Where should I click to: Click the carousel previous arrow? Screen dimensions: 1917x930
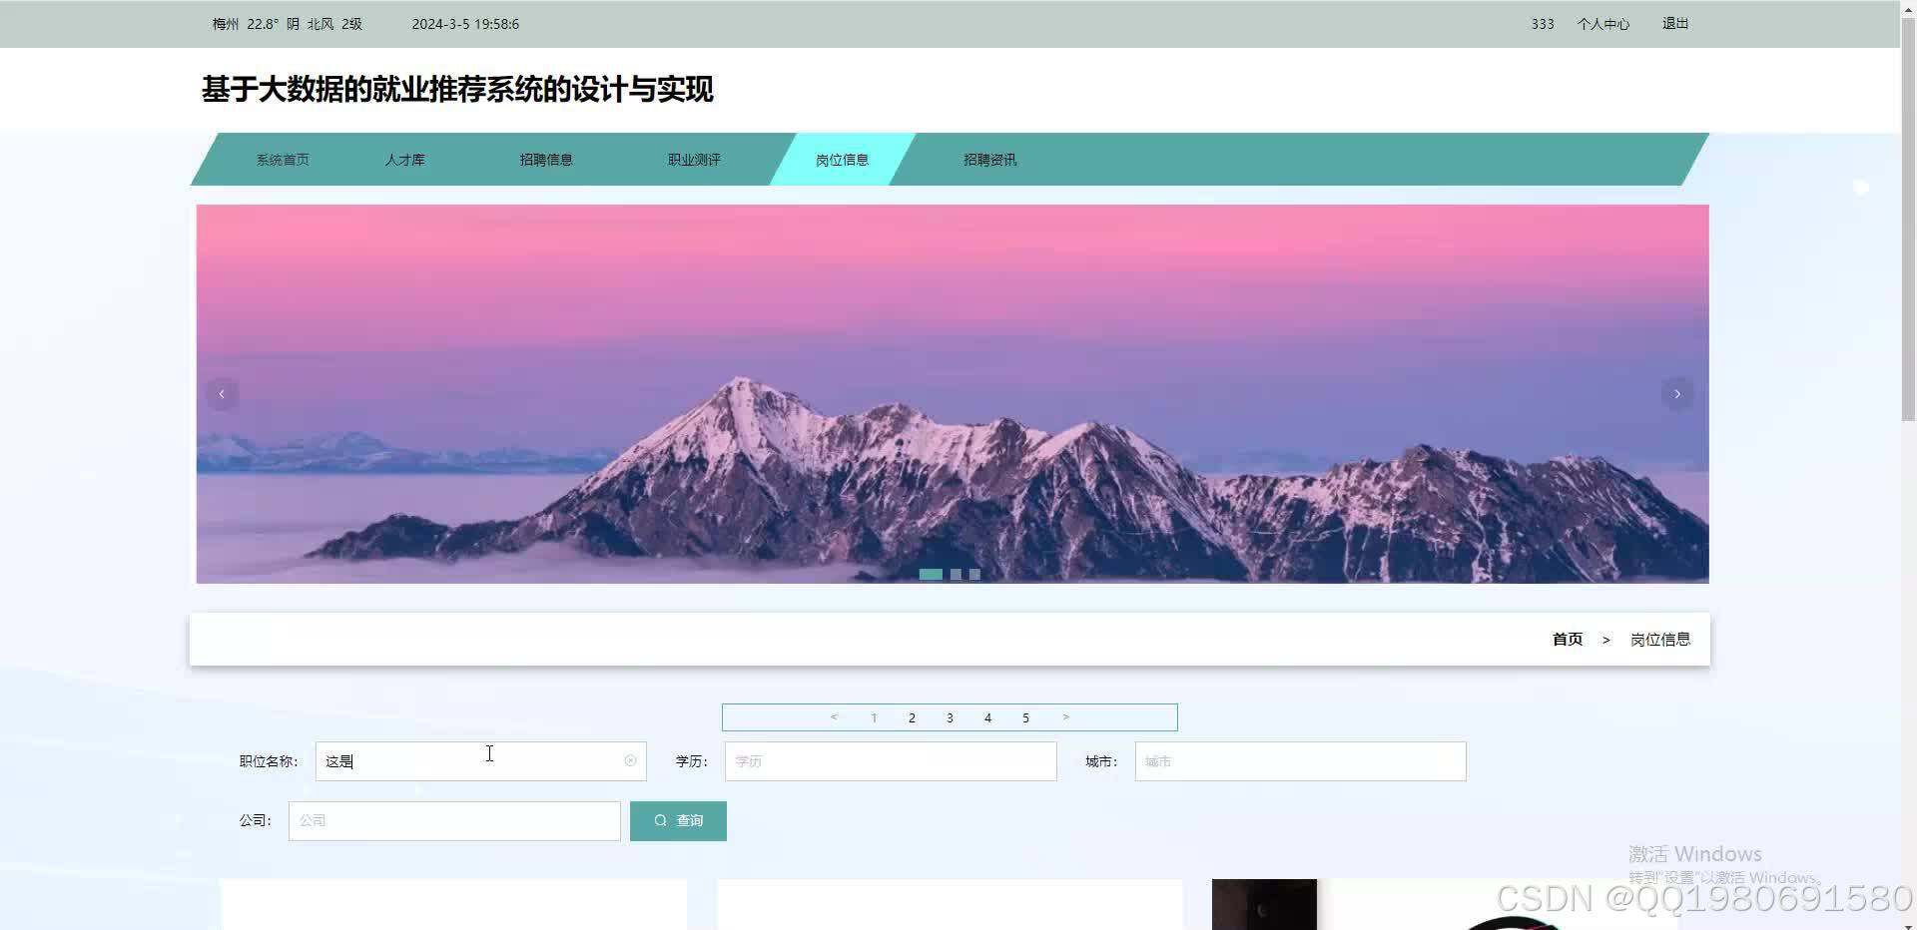(222, 393)
